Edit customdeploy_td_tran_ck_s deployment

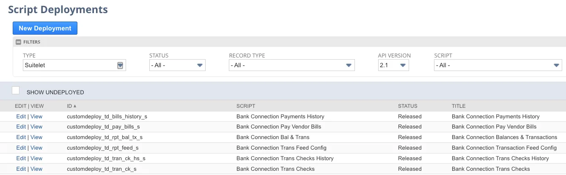[21, 169]
